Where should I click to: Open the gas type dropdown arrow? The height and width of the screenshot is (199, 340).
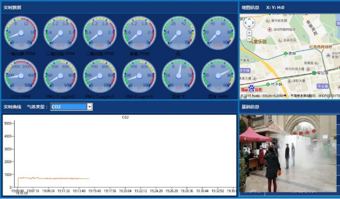click(90, 107)
